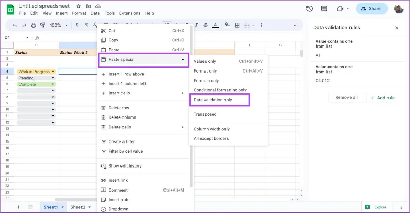Open version history clock icon
The height and width of the screenshot is (213, 410).
[x=310, y=9]
